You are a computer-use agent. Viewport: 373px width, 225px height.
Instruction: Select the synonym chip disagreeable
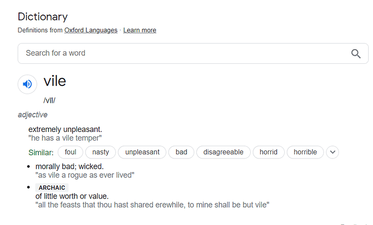(223, 152)
